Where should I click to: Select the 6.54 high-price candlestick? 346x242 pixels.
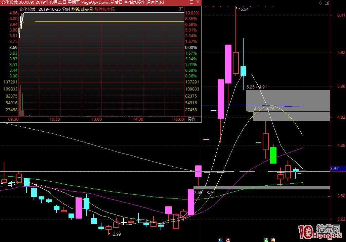click(235, 62)
